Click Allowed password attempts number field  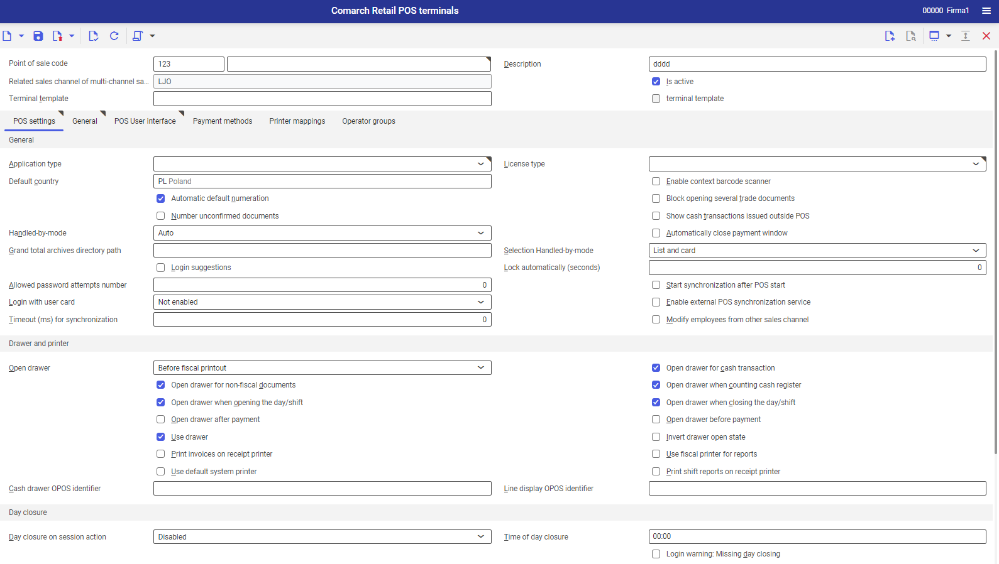323,285
